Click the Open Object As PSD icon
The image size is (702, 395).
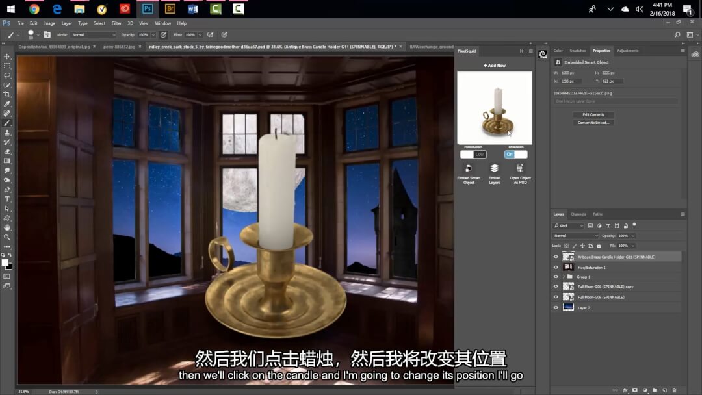(x=520, y=169)
